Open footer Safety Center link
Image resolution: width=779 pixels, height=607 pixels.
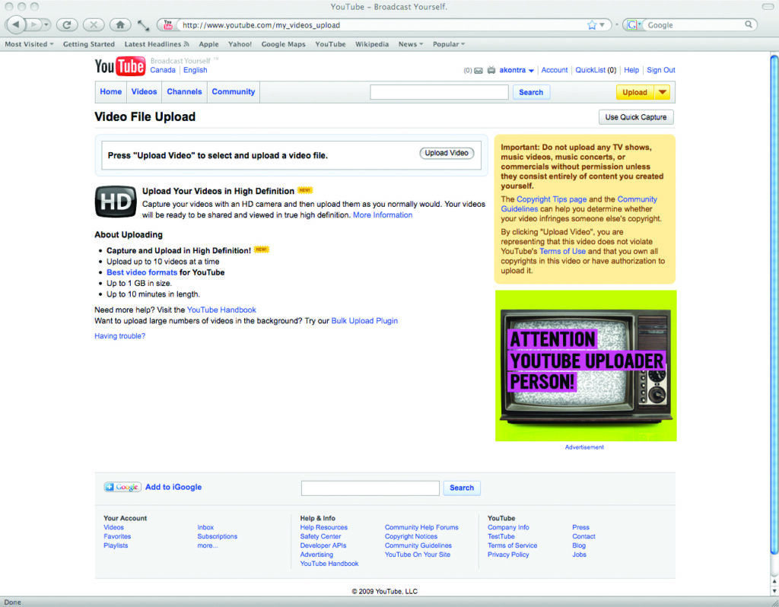[320, 536]
